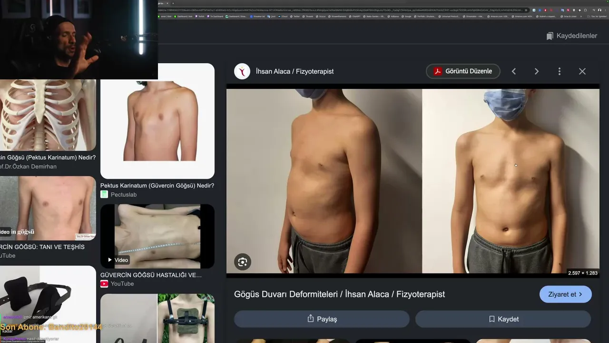Go to the next image result
609x343 pixels.
pos(537,71)
